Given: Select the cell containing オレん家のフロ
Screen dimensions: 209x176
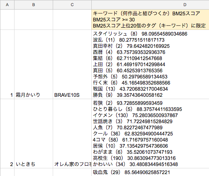Looking at the screenshot, I should tap(72, 134).
